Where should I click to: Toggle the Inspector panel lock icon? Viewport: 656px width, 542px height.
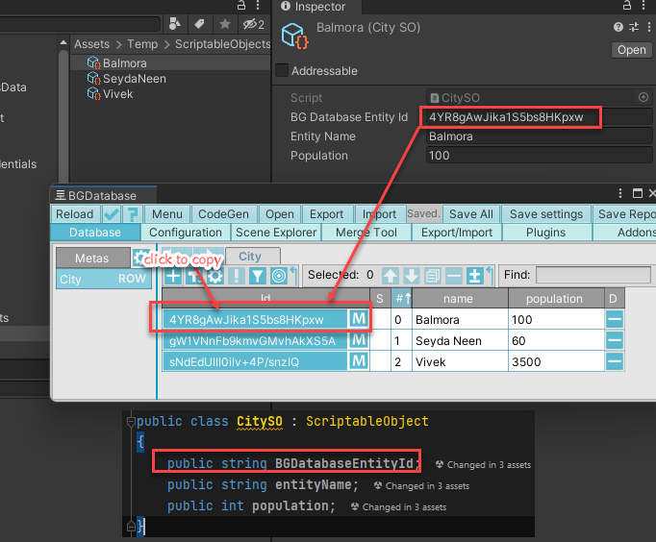coord(627,5)
